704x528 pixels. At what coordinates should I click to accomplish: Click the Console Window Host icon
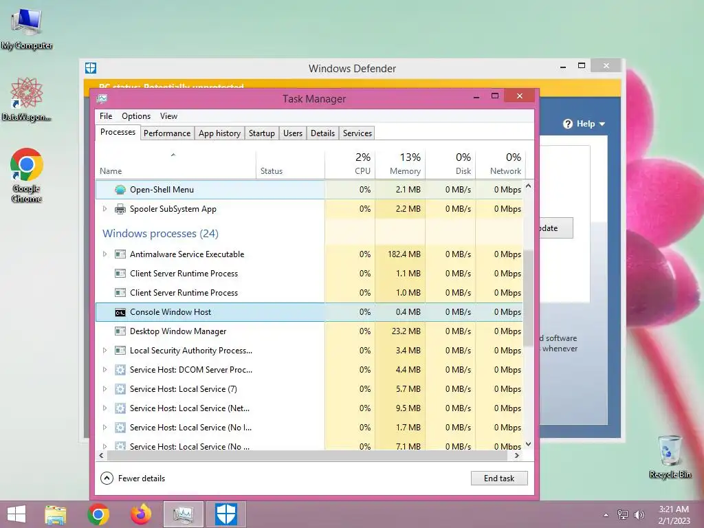[x=120, y=312]
